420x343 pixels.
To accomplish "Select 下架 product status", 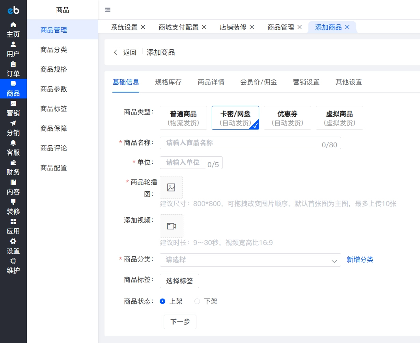I will pos(197,301).
